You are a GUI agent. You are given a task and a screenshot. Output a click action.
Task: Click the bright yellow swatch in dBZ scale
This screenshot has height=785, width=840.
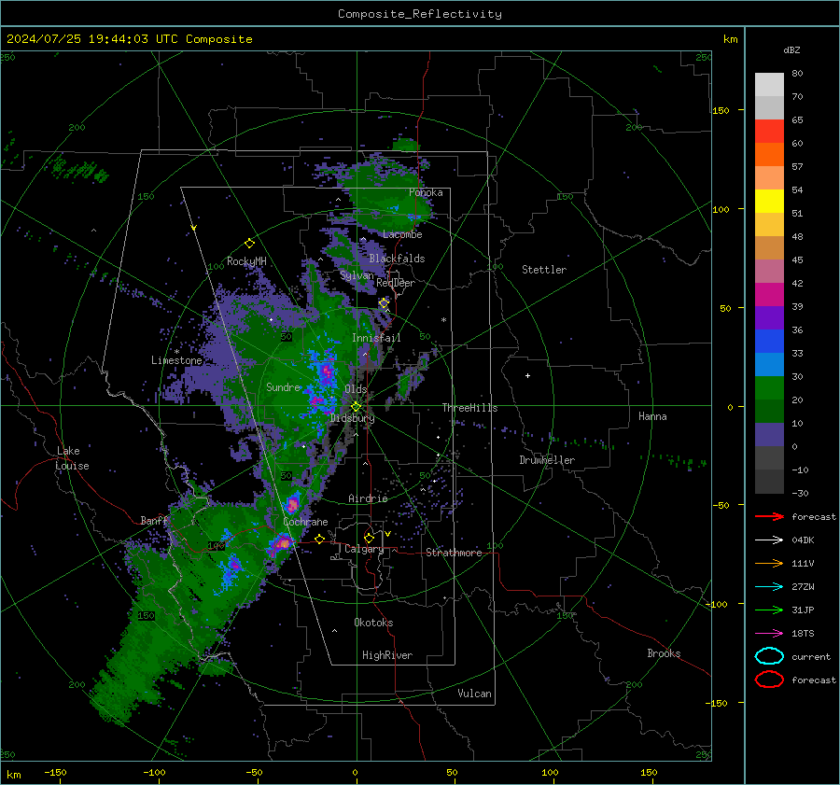pos(769,202)
